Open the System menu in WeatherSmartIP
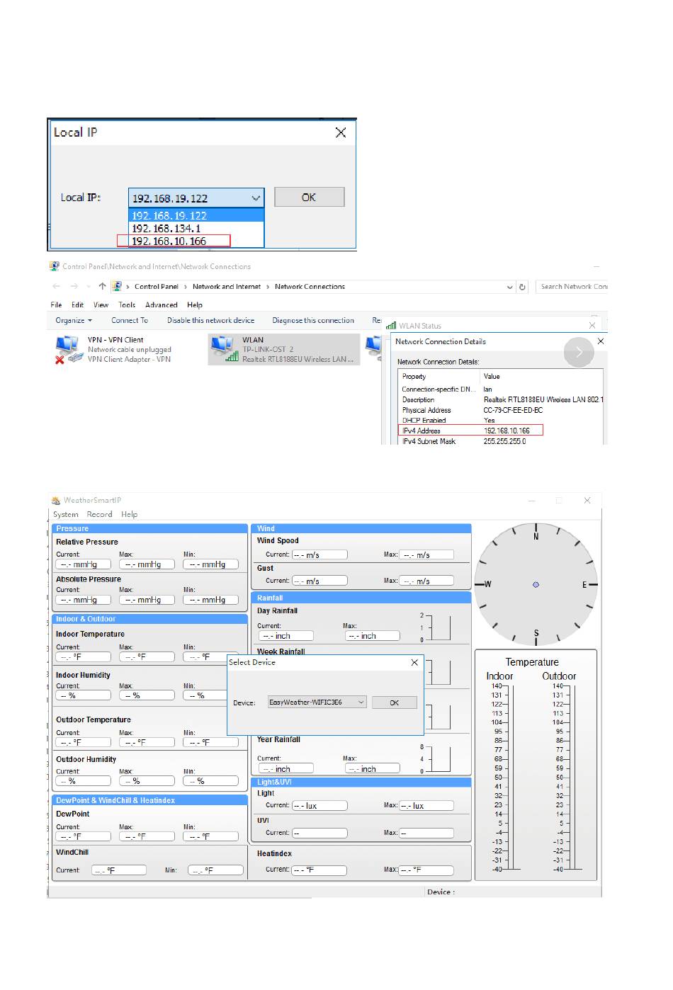This screenshot has width=673, height=990. click(66, 515)
